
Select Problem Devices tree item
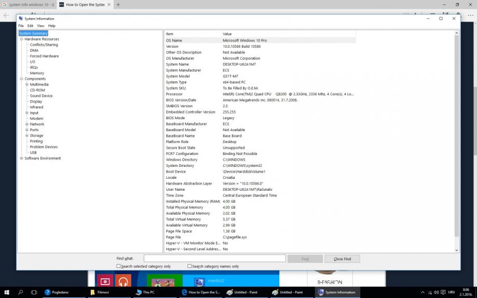(44, 147)
